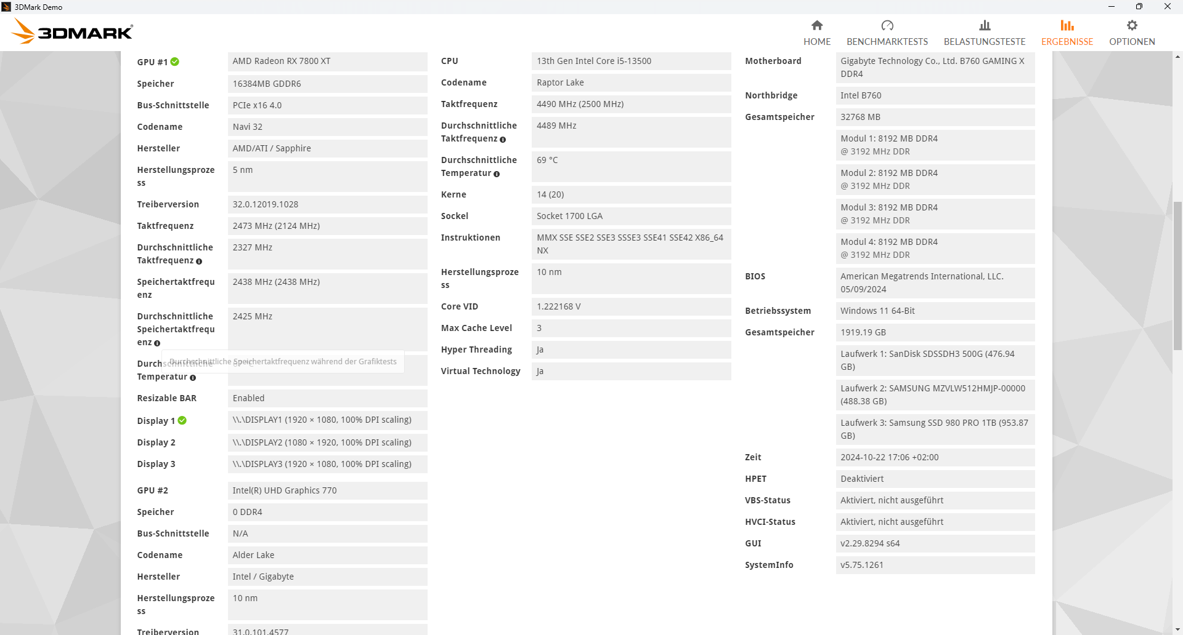Click the '2473 MHz (2124 MHz)' value
This screenshot has width=1183, height=635.
pyautogui.click(x=327, y=226)
